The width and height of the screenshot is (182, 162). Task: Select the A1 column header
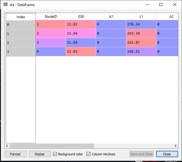coord(111,17)
